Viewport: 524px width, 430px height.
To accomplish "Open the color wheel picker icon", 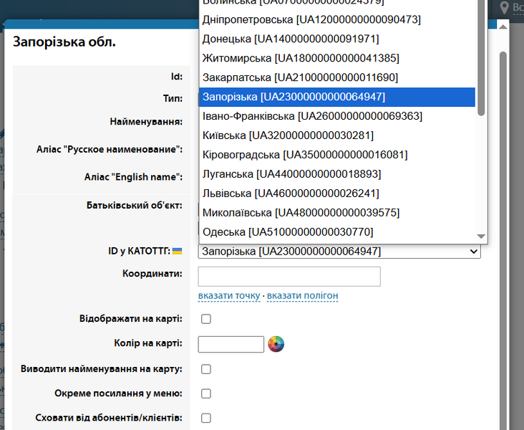I will pos(276,344).
